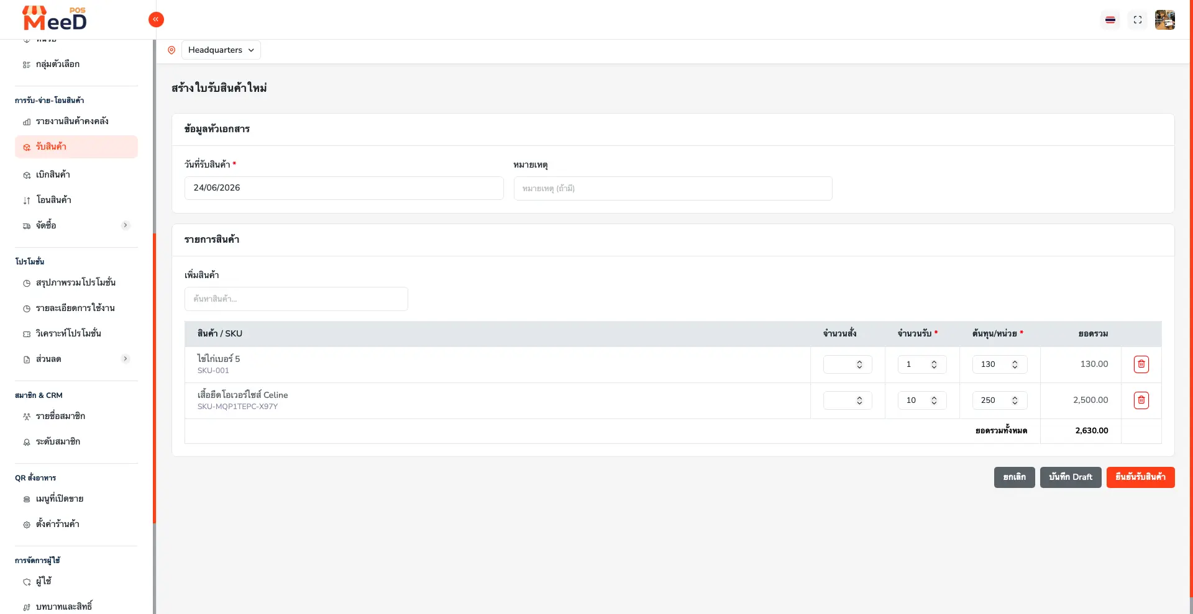Screen dimensions: 1193x614
Task: Click the เบิกสินค้า box icon
Action: click(x=27, y=175)
